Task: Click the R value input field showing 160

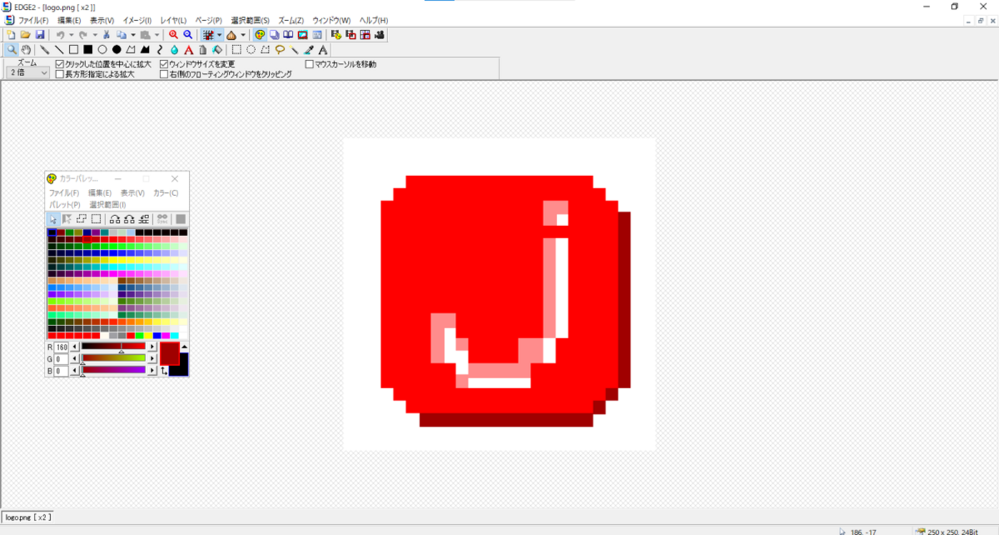Action: click(x=61, y=347)
